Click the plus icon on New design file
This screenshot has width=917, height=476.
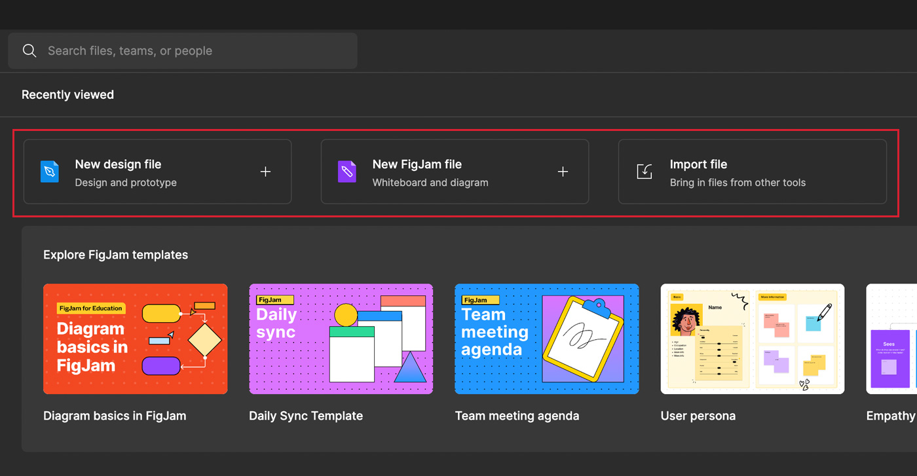point(265,172)
